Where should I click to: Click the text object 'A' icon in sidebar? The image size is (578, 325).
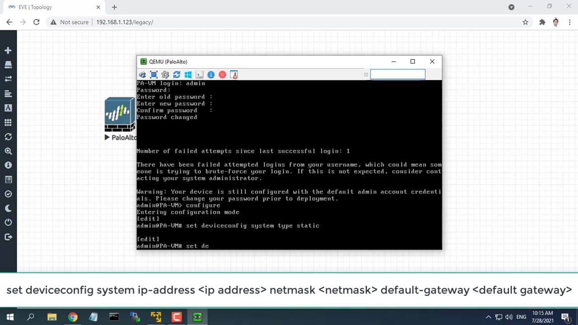coord(8,108)
